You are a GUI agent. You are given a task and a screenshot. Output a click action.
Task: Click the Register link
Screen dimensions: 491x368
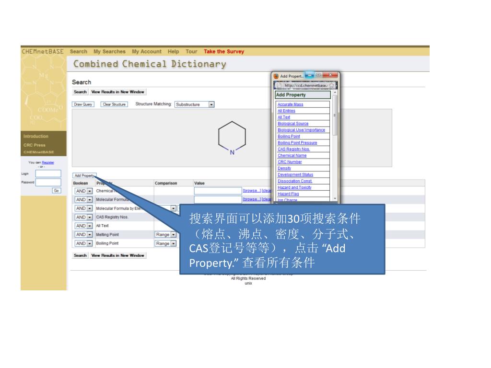point(48,163)
